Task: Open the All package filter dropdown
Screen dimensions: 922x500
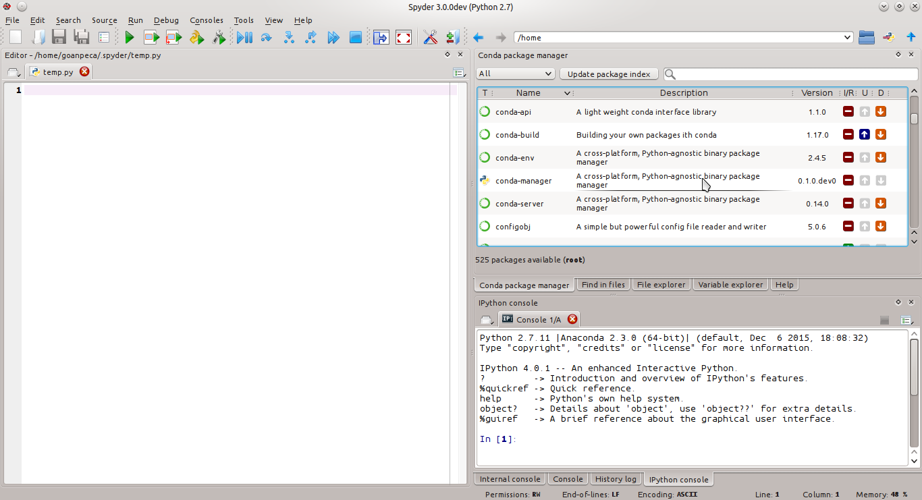Action: click(515, 74)
